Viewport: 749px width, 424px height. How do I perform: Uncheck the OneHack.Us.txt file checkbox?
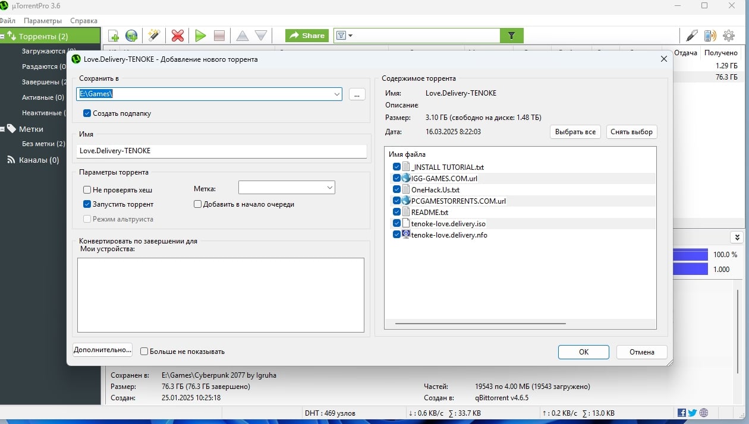point(396,189)
